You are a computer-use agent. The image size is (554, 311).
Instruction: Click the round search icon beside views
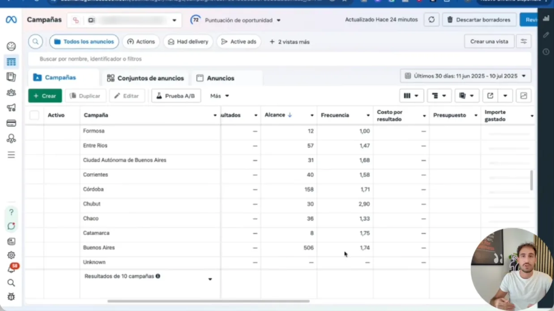(x=35, y=42)
